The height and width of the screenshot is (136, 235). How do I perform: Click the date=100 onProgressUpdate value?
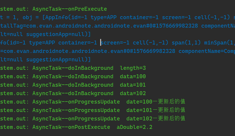coord(139,102)
